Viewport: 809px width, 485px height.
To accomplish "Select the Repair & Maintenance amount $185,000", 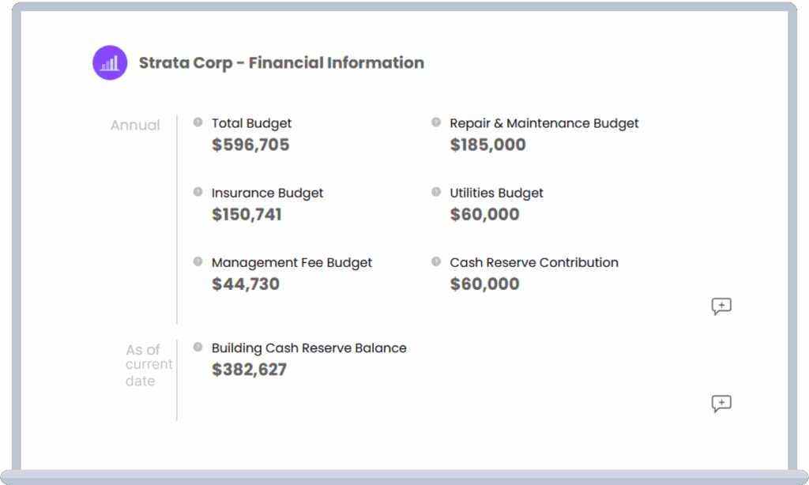I will (x=487, y=145).
